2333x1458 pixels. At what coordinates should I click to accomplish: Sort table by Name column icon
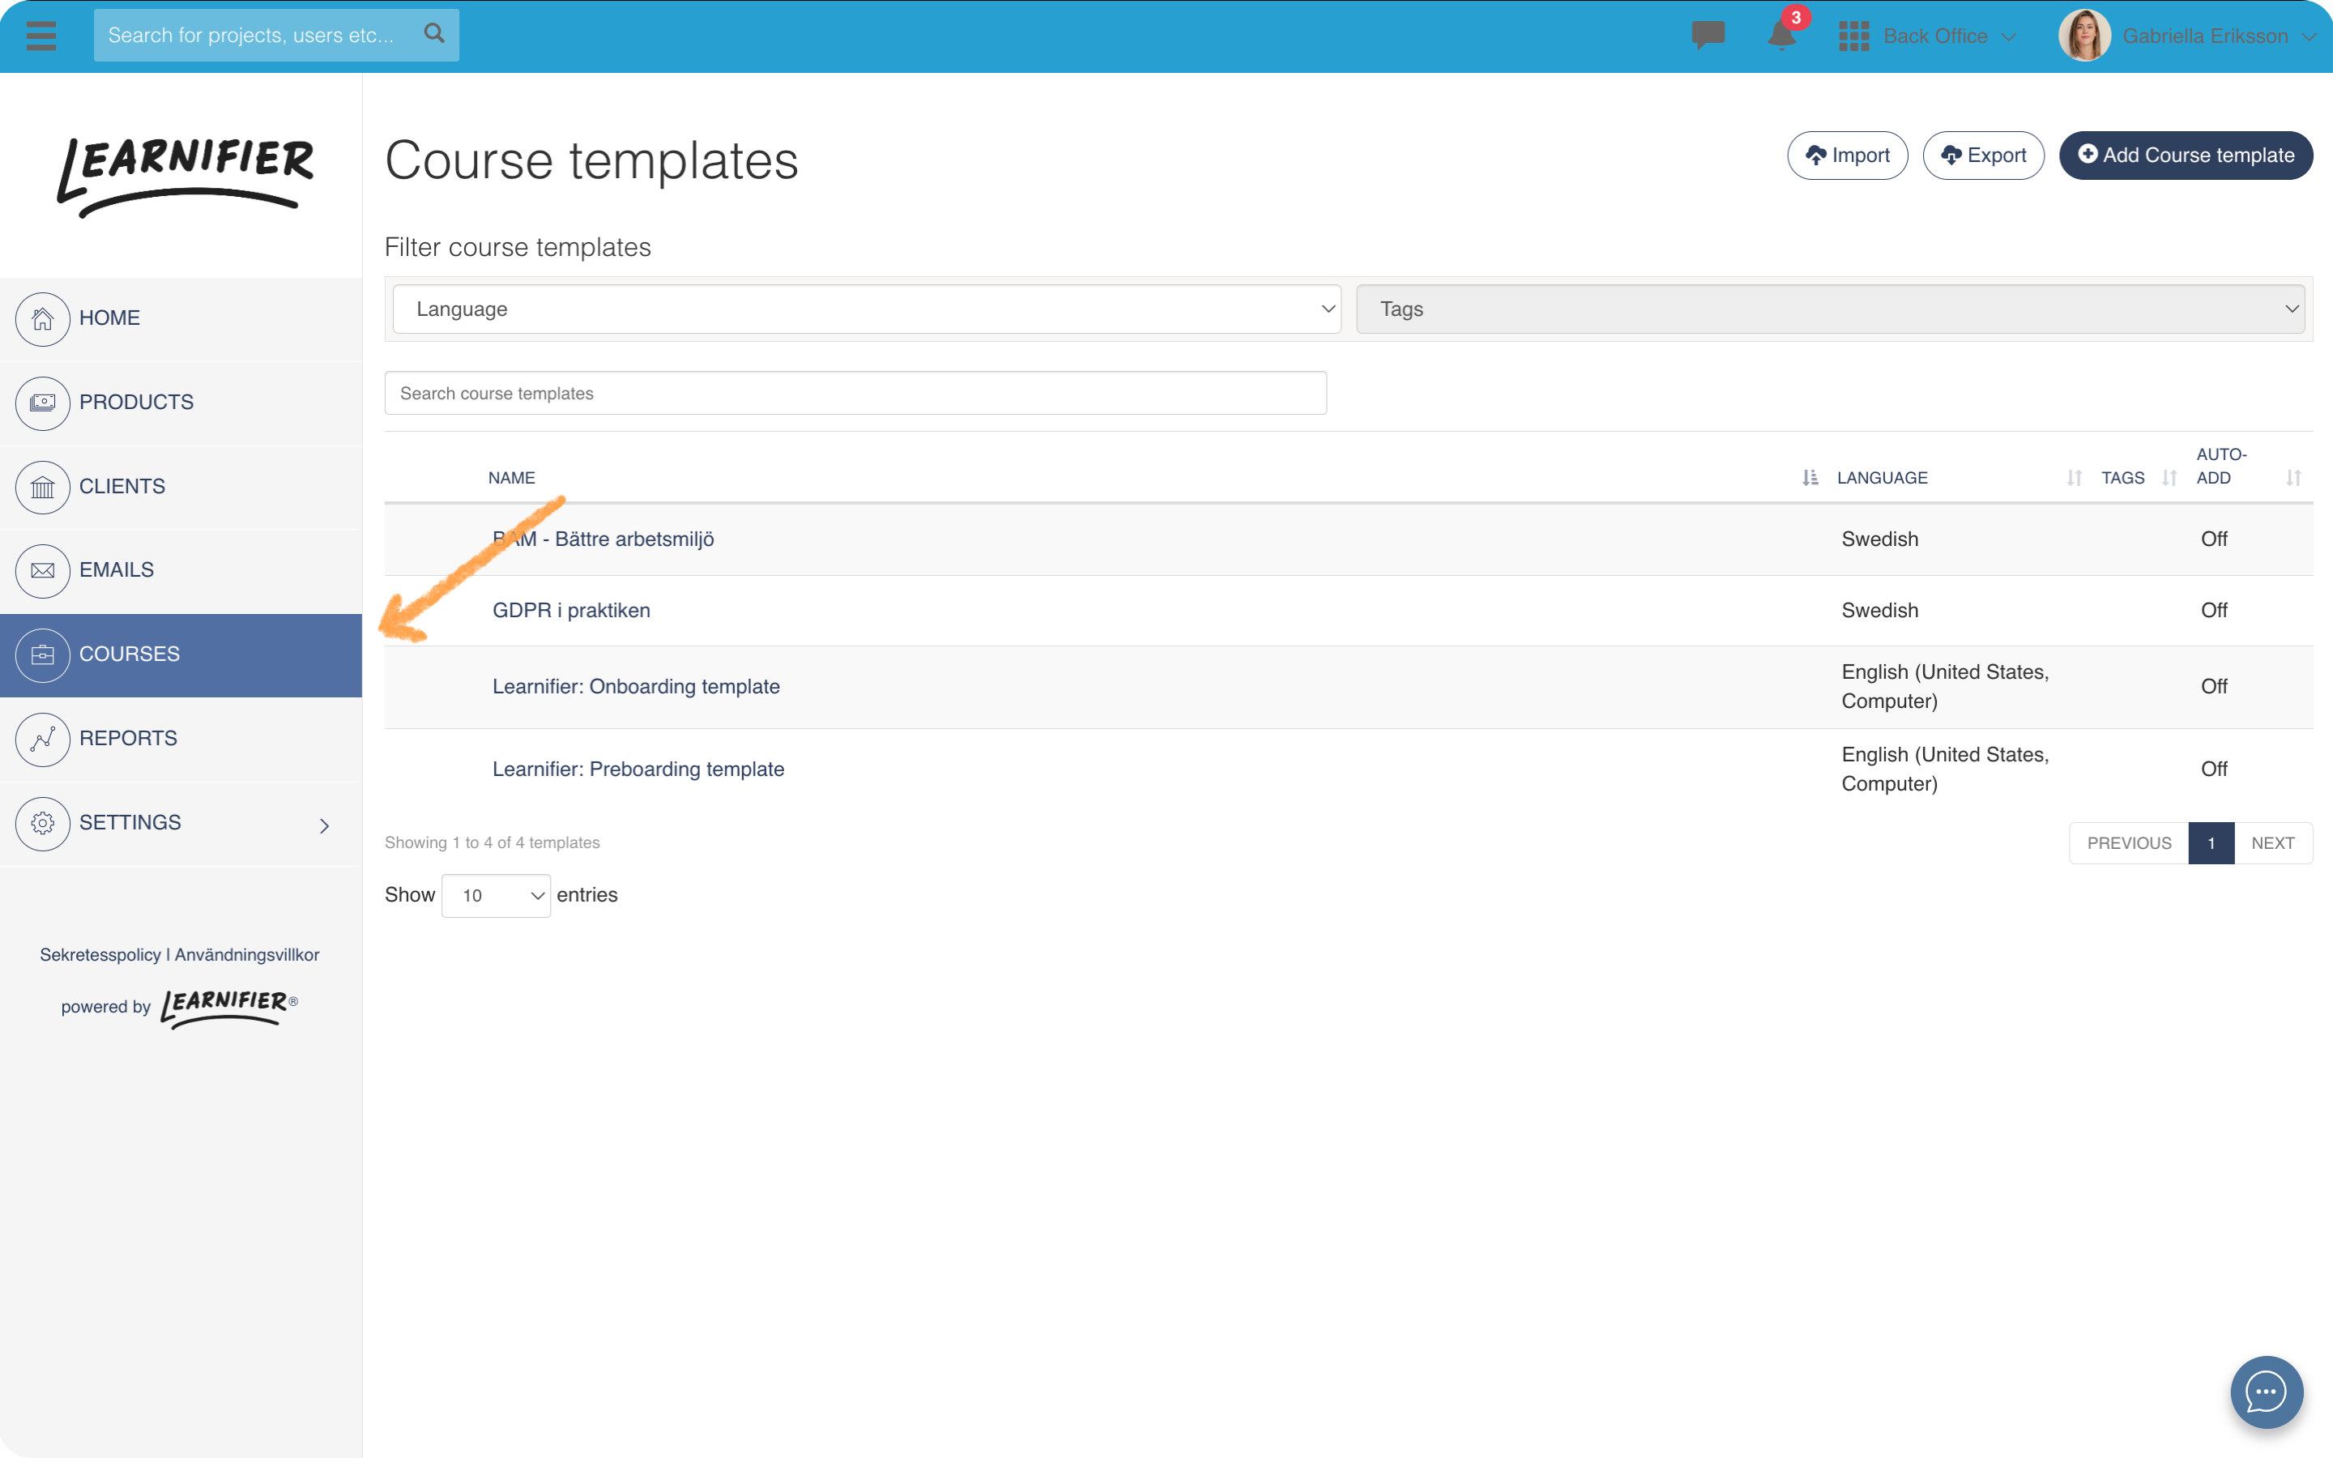pyautogui.click(x=1810, y=477)
